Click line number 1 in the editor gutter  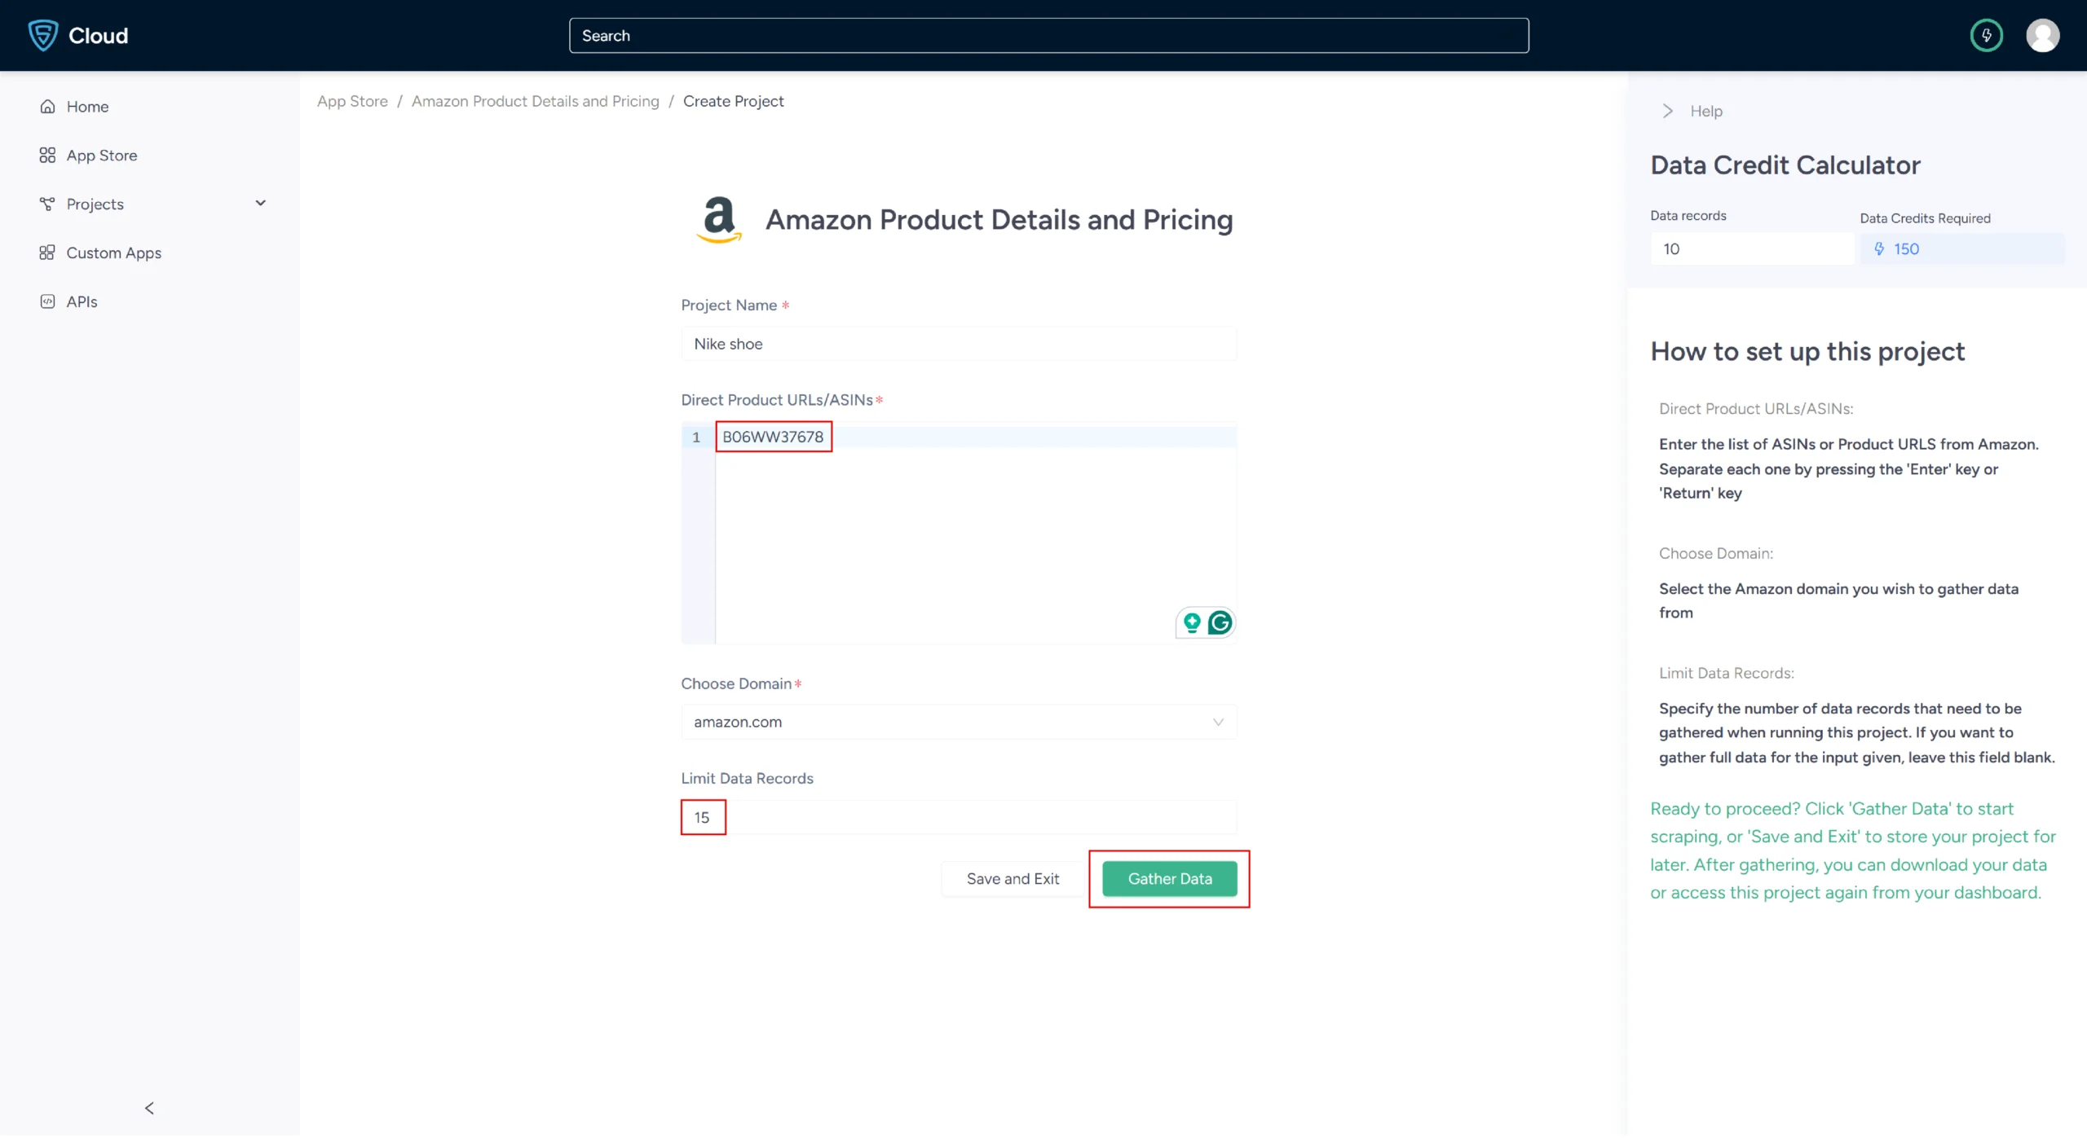pyautogui.click(x=696, y=437)
